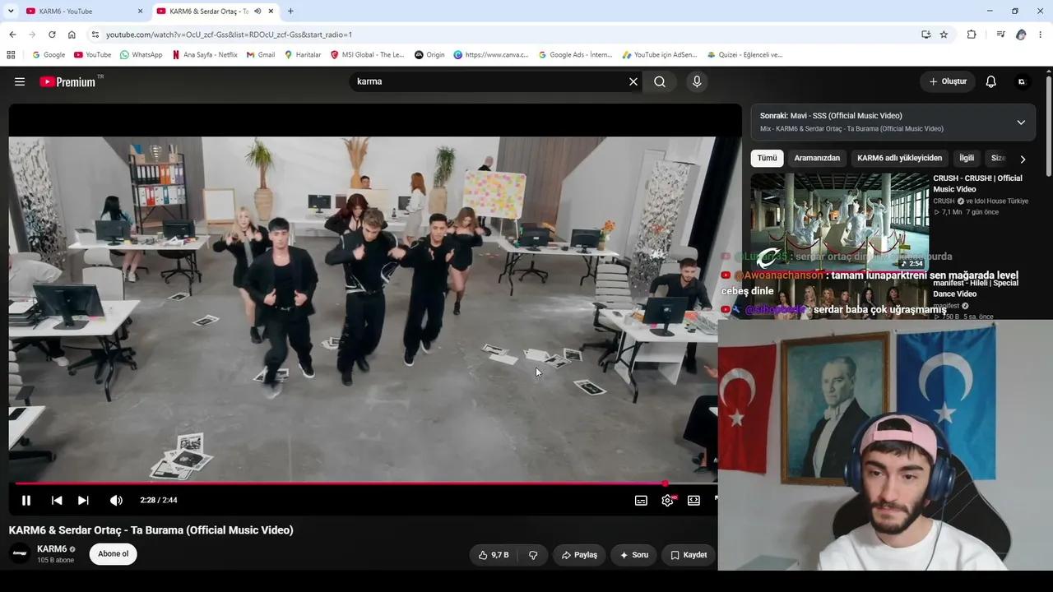Open the Soru ask button
This screenshot has height=592, width=1053.
pyautogui.click(x=633, y=555)
